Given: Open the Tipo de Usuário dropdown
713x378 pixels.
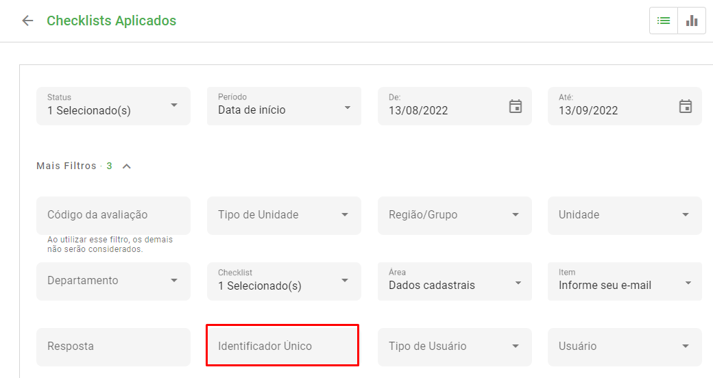Looking at the screenshot, I should coord(455,347).
